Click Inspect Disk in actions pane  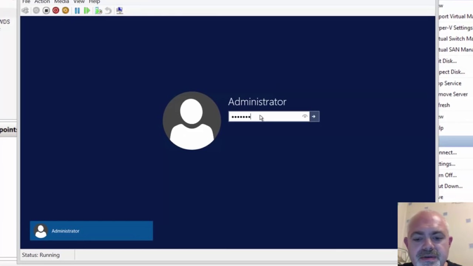[452, 72]
